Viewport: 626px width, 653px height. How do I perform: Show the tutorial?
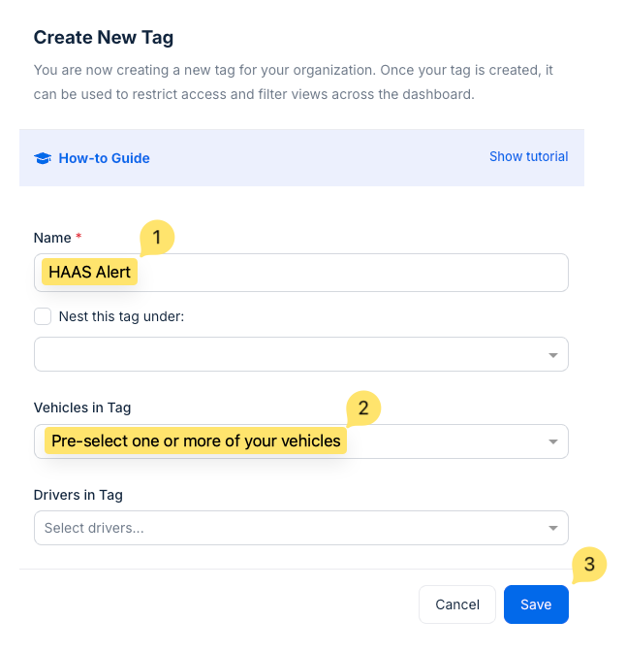[x=528, y=156]
